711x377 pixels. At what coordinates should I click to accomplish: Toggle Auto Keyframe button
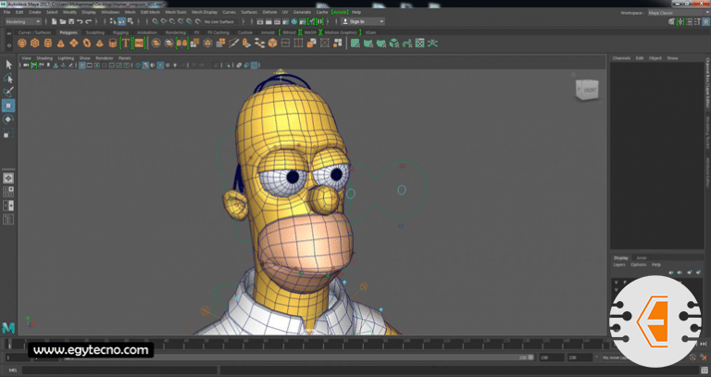click(692, 358)
